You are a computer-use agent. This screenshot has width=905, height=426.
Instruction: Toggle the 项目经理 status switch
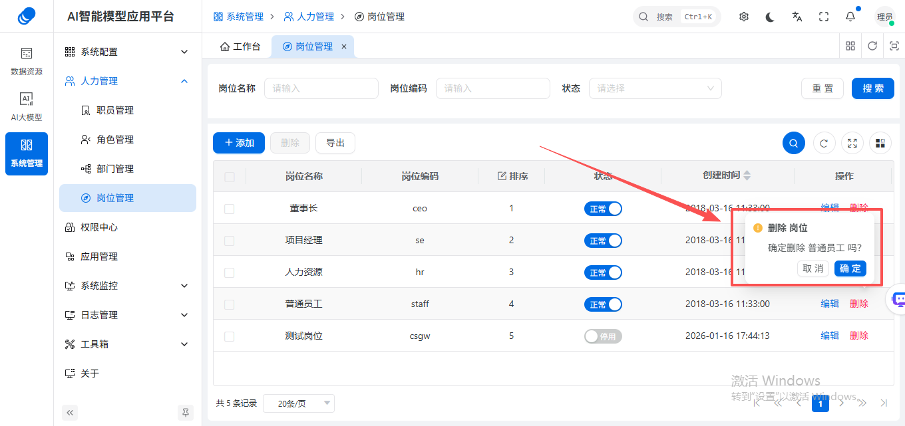[603, 241]
